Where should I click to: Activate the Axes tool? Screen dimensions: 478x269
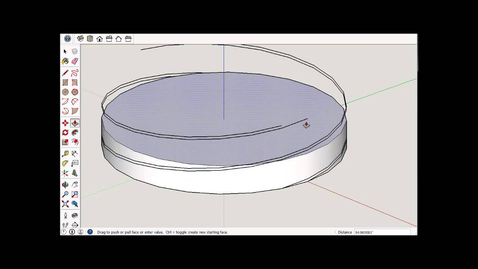point(65,173)
